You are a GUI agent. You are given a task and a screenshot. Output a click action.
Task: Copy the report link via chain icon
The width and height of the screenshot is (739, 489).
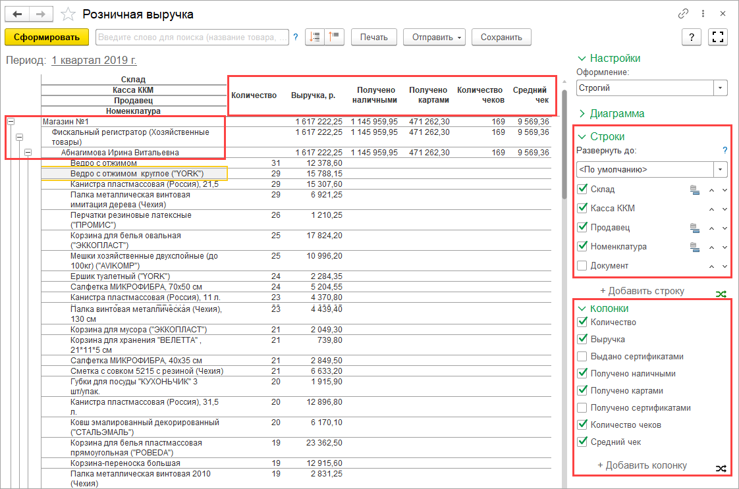(683, 14)
